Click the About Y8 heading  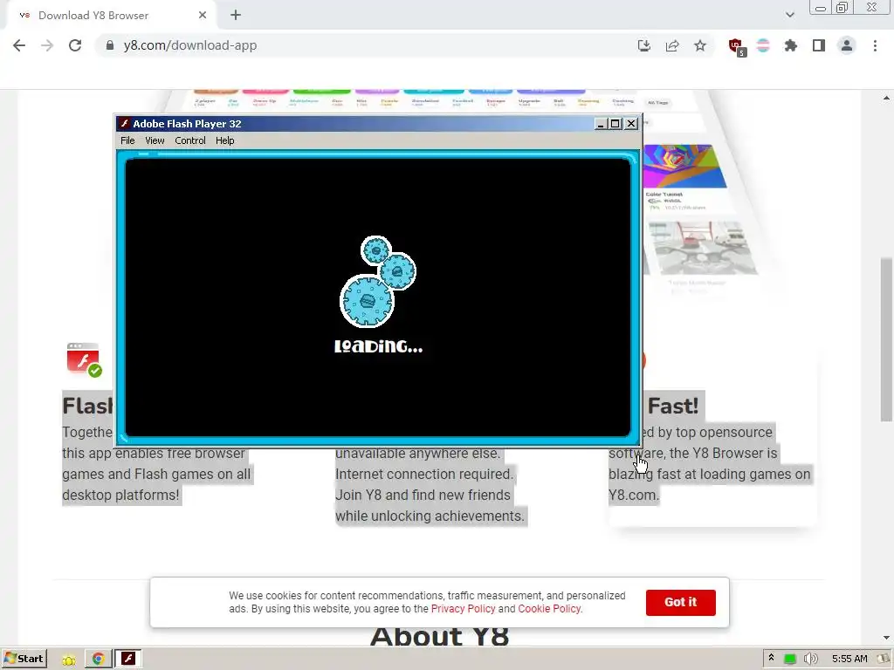click(440, 636)
